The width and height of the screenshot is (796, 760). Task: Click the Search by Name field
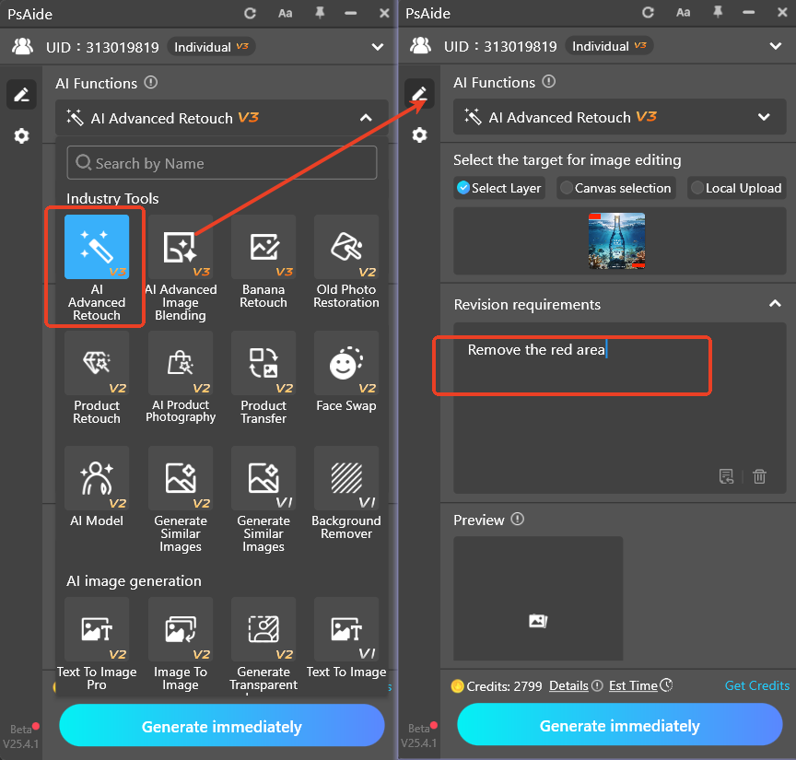pos(221,162)
